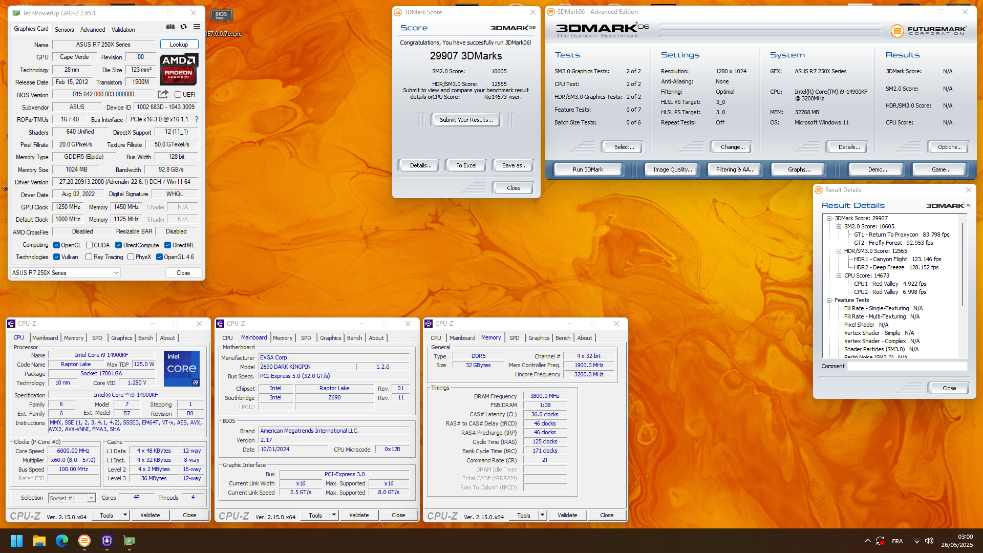983x553 pixels.
Task: Toggle the CUDA checkbox
Action: [89, 245]
